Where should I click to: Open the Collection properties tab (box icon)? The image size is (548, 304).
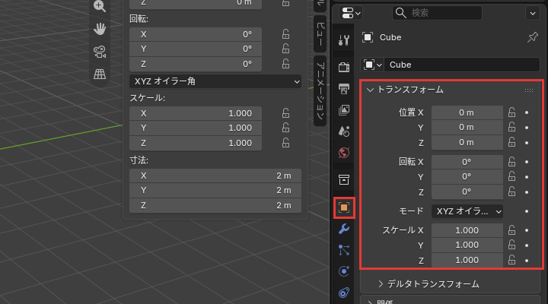(344, 180)
